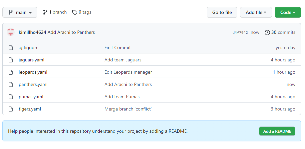Open pumas.yaml file
Screen dimensions: 305x149
(31, 97)
